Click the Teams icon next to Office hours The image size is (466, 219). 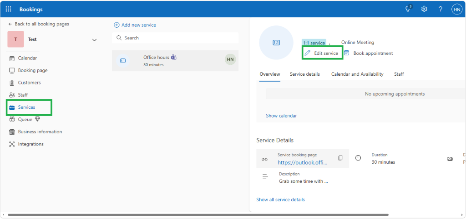click(174, 58)
